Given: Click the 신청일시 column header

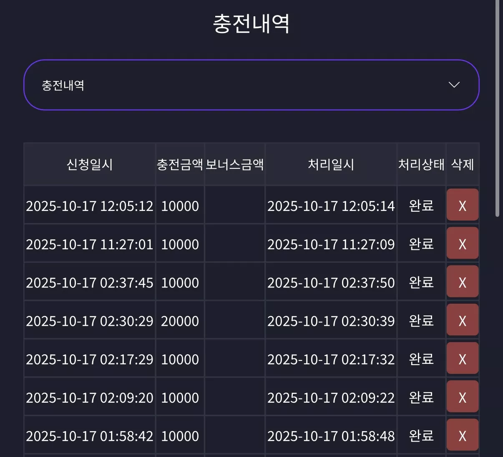Looking at the screenshot, I should [x=90, y=164].
